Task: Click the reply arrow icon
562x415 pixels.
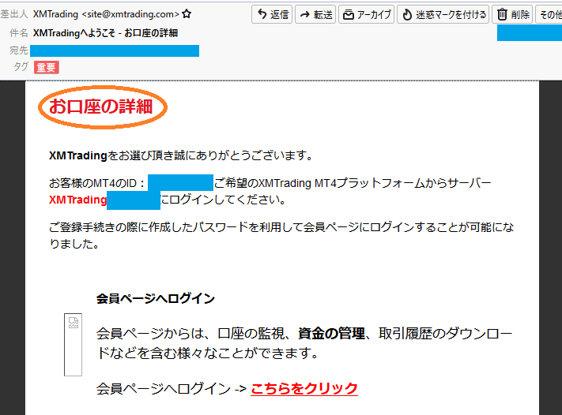Action: [x=262, y=14]
